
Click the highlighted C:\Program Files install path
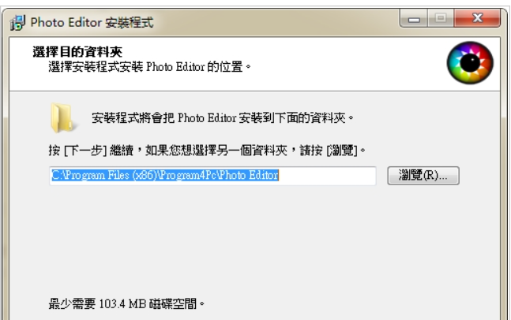[165, 175]
